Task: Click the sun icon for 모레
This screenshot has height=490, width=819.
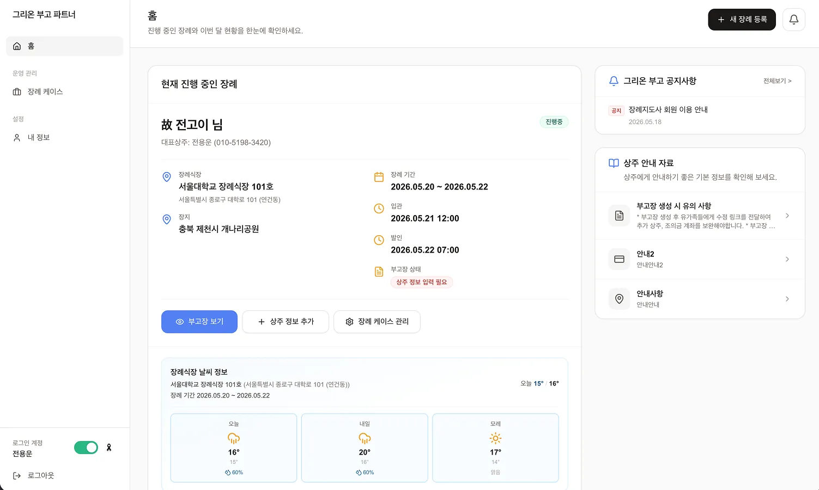Action: coord(495,438)
